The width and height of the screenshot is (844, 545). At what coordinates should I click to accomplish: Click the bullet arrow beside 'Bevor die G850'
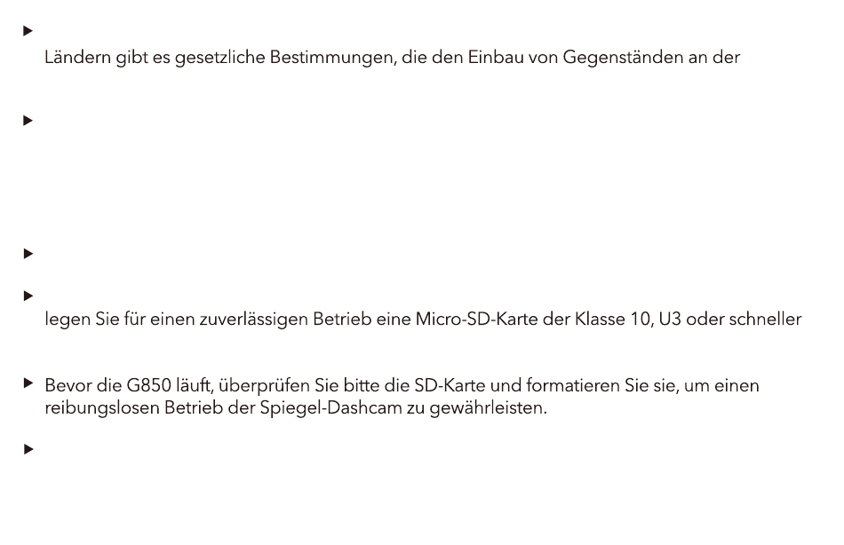click(x=28, y=383)
